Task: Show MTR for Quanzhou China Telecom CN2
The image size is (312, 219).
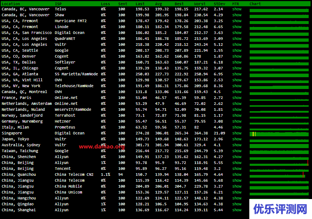Action: pyautogui.click(x=237, y=175)
